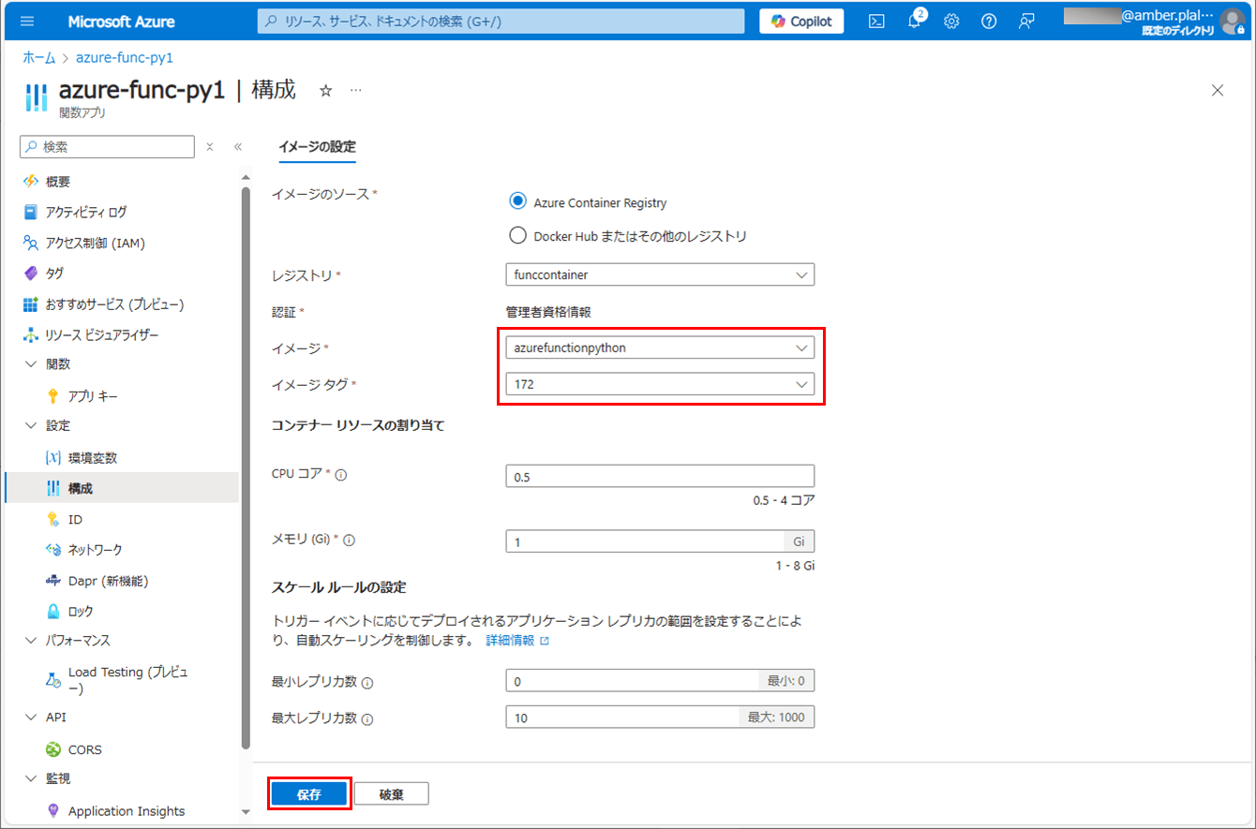The image size is (1256, 829).
Task: Close the 構成 blade with the X
Action: point(1218,91)
